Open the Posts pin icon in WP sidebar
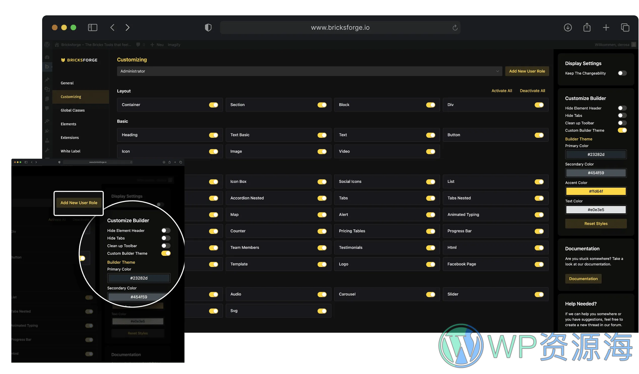 [x=47, y=80]
